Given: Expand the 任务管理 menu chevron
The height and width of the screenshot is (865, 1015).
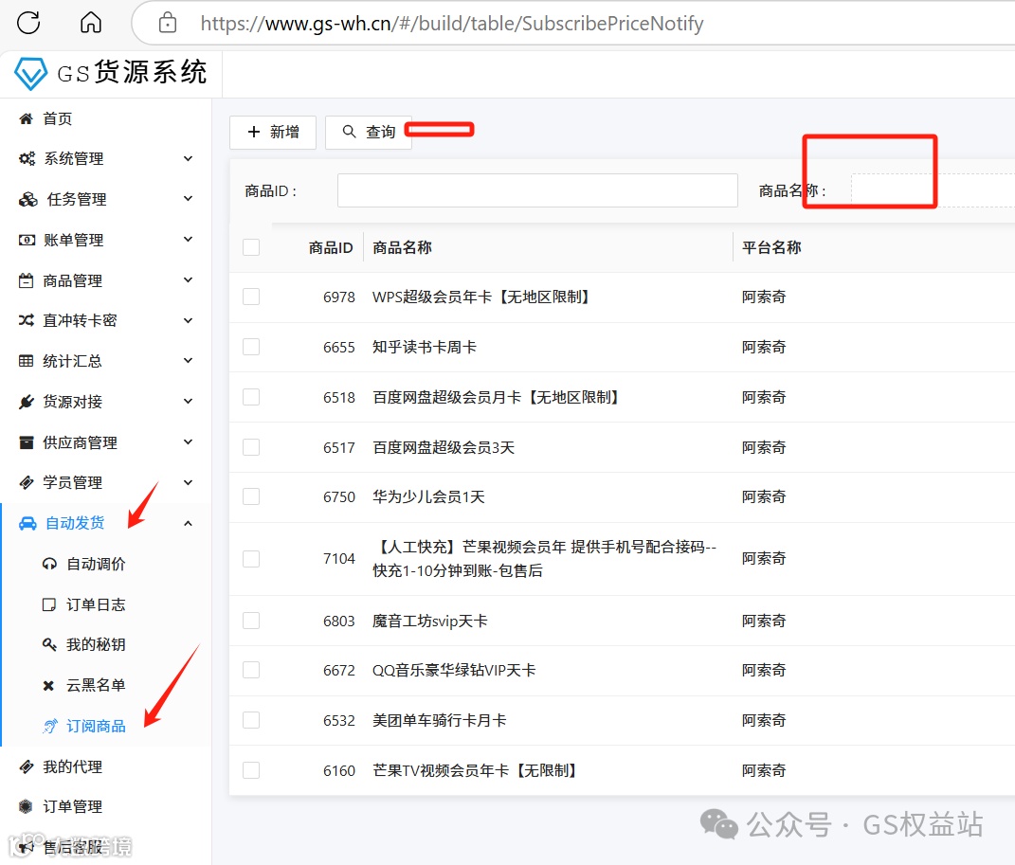Looking at the screenshot, I should click(188, 199).
